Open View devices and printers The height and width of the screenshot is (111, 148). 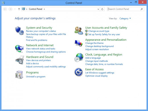click(x=38, y=60)
